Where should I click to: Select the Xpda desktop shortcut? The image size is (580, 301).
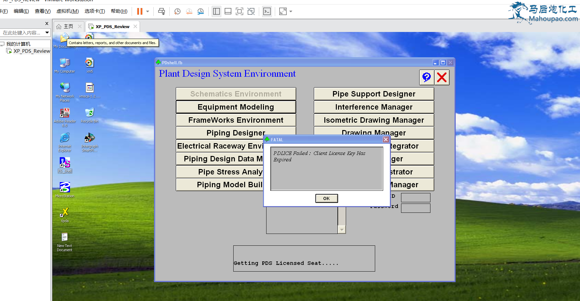[x=65, y=215]
